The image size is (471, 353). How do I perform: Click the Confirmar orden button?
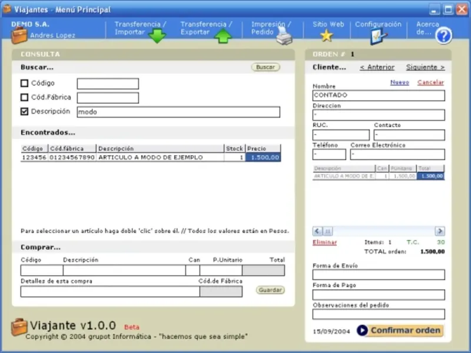point(400,330)
